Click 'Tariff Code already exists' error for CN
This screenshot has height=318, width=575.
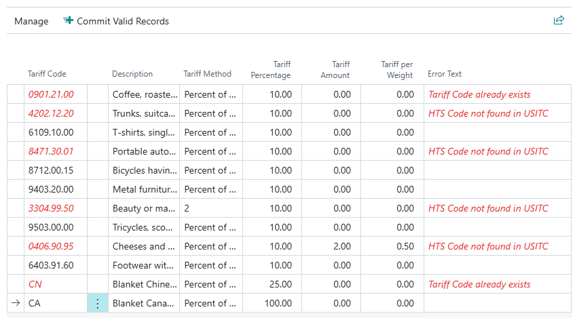click(x=479, y=285)
